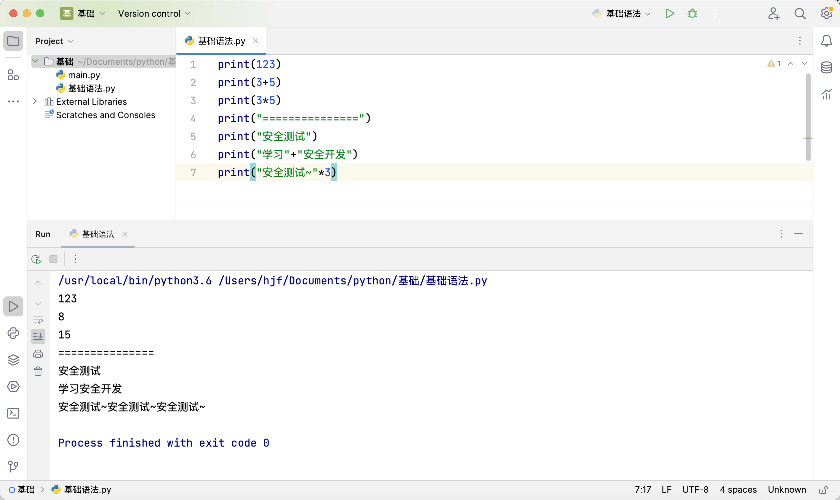The height and width of the screenshot is (500, 840).
Task: Open Run panel options menu
Action: pyautogui.click(x=781, y=234)
